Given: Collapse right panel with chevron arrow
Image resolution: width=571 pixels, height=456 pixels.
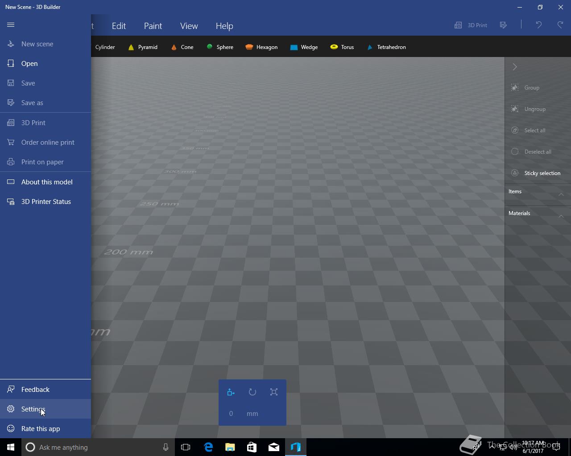Looking at the screenshot, I should pos(515,67).
